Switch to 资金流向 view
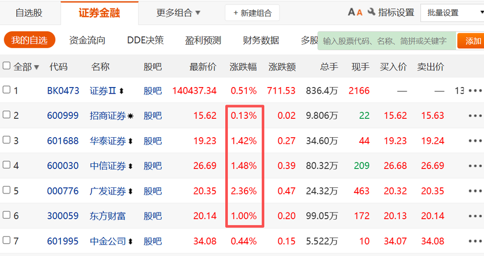The height and width of the screenshot is (256, 484). pyautogui.click(x=87, y=40)
